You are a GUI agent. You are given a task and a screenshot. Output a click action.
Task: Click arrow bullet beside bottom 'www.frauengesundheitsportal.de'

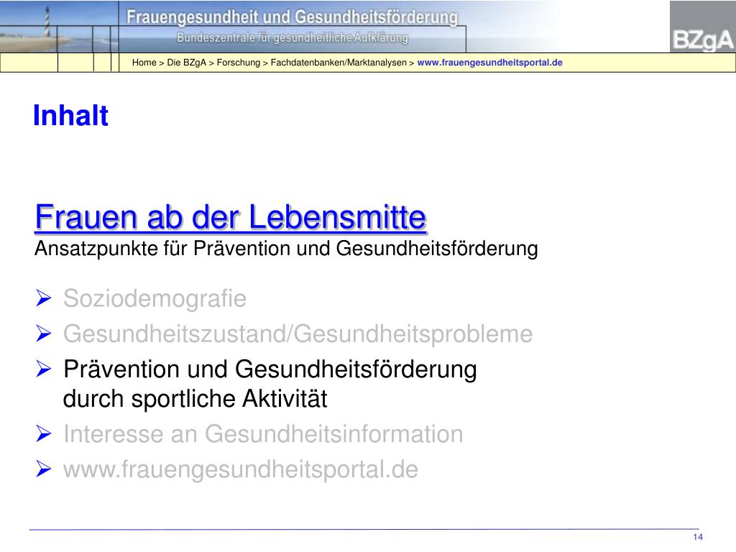click(43, 469)
